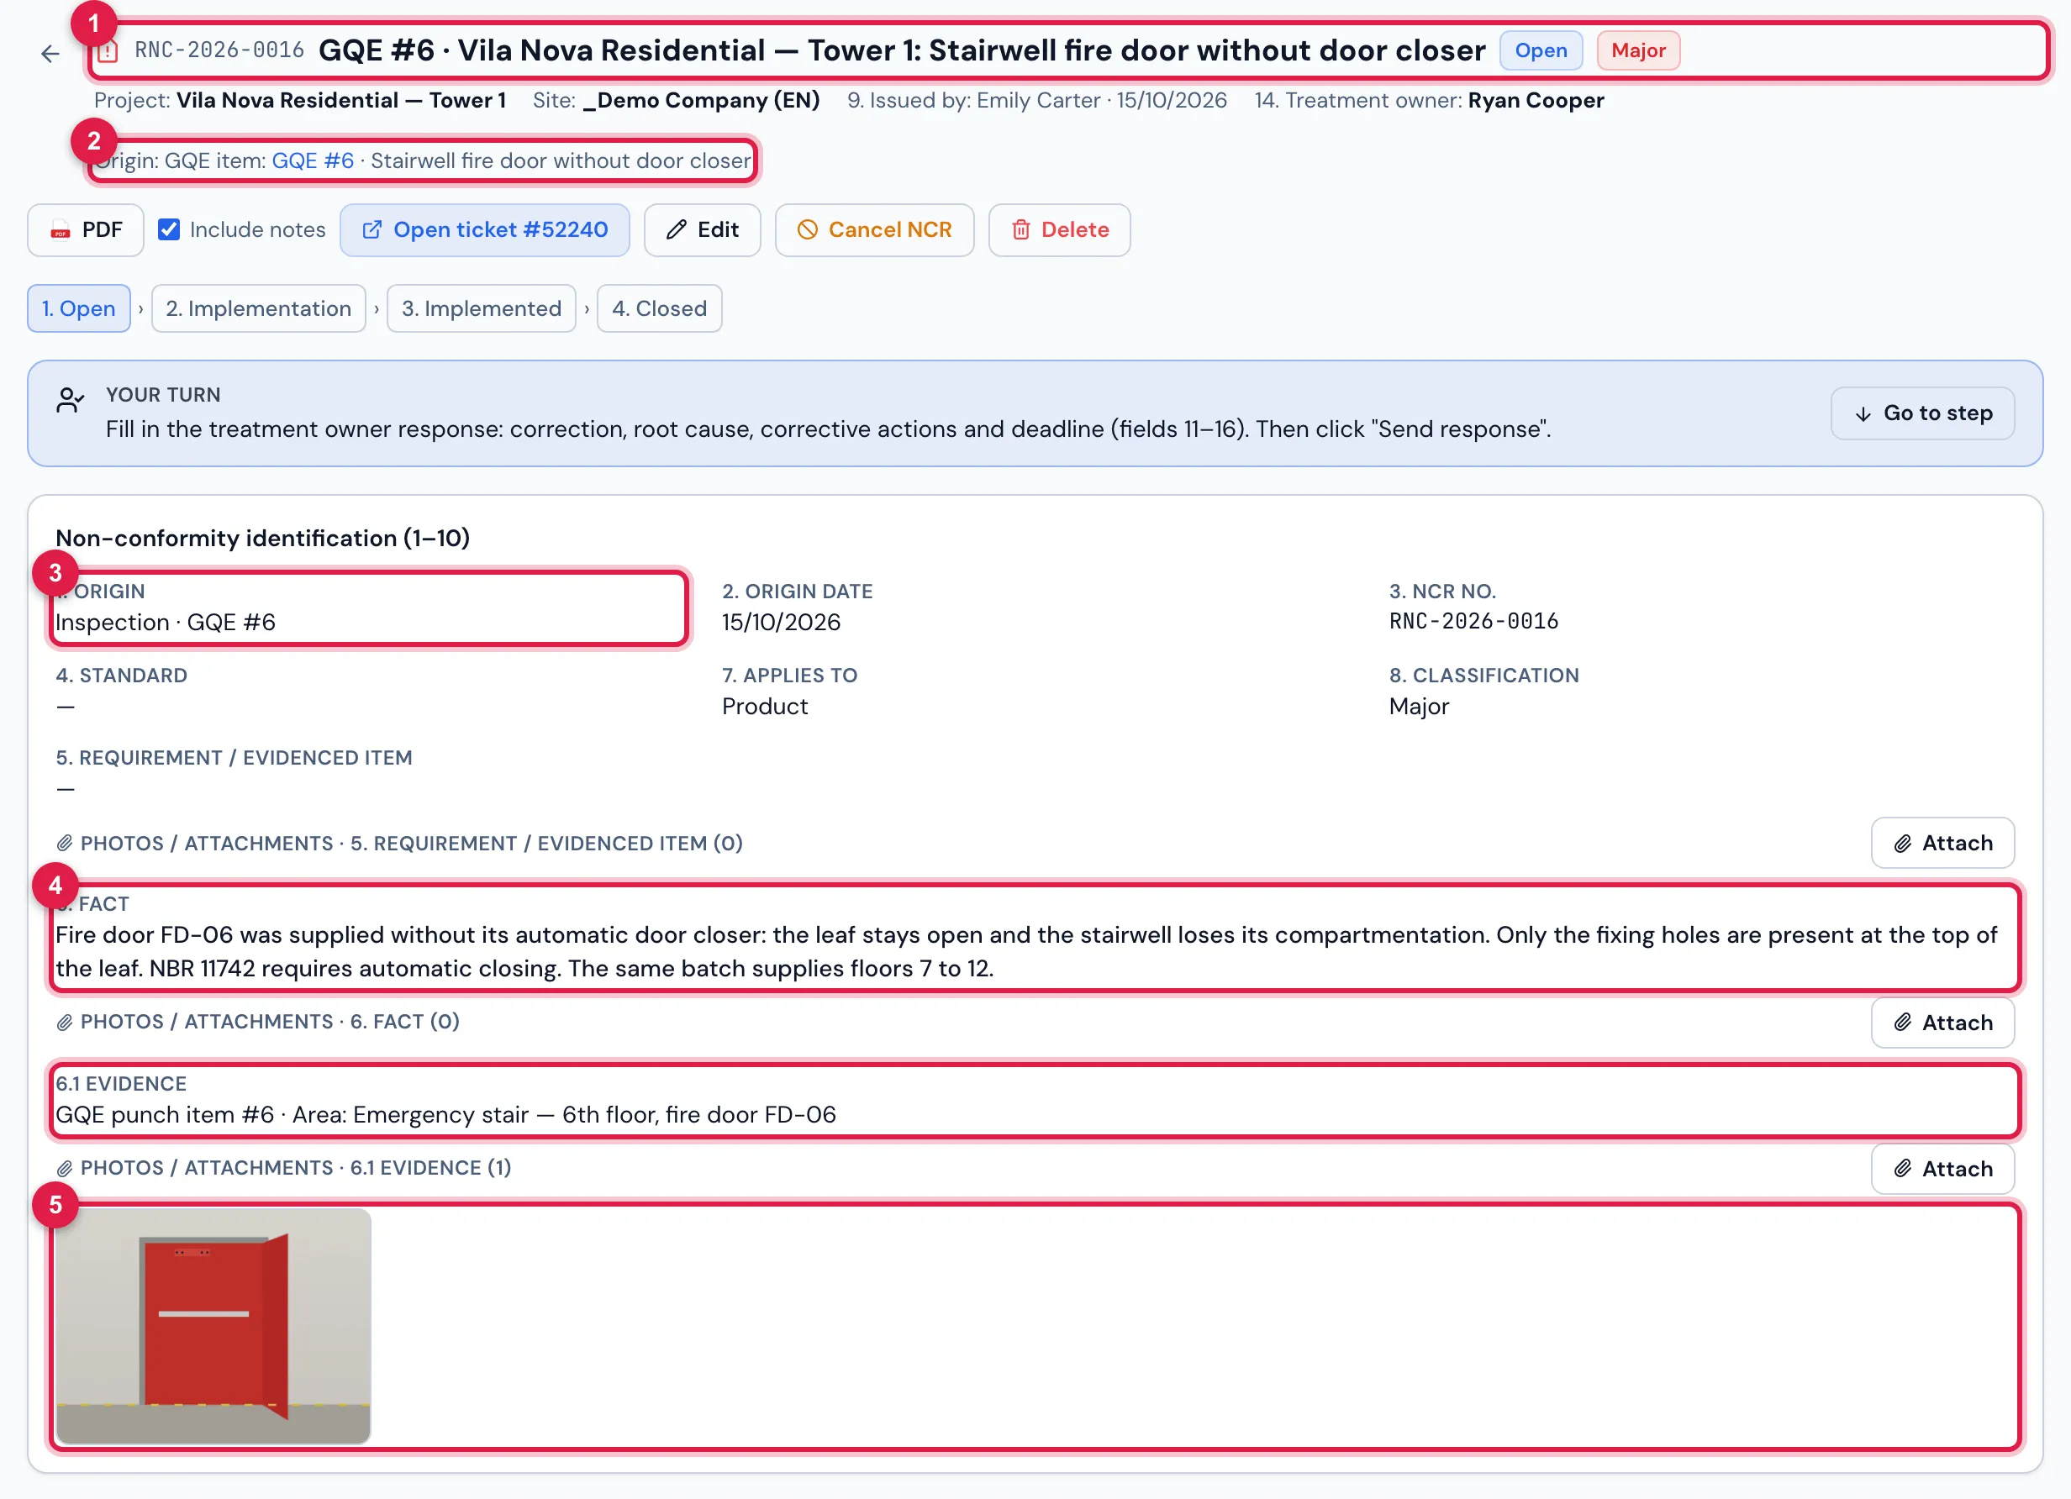This screenshot has height=1499, width=2071.
Task: Open the red fire door photo thumbnail
Action: (213, 1327)
